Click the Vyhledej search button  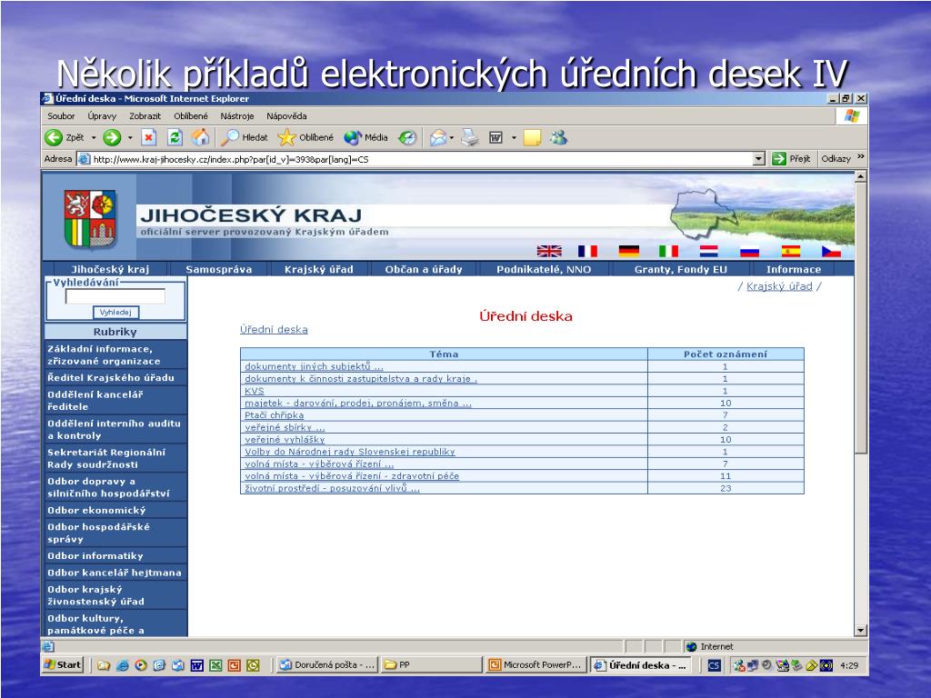pos(115,313)
